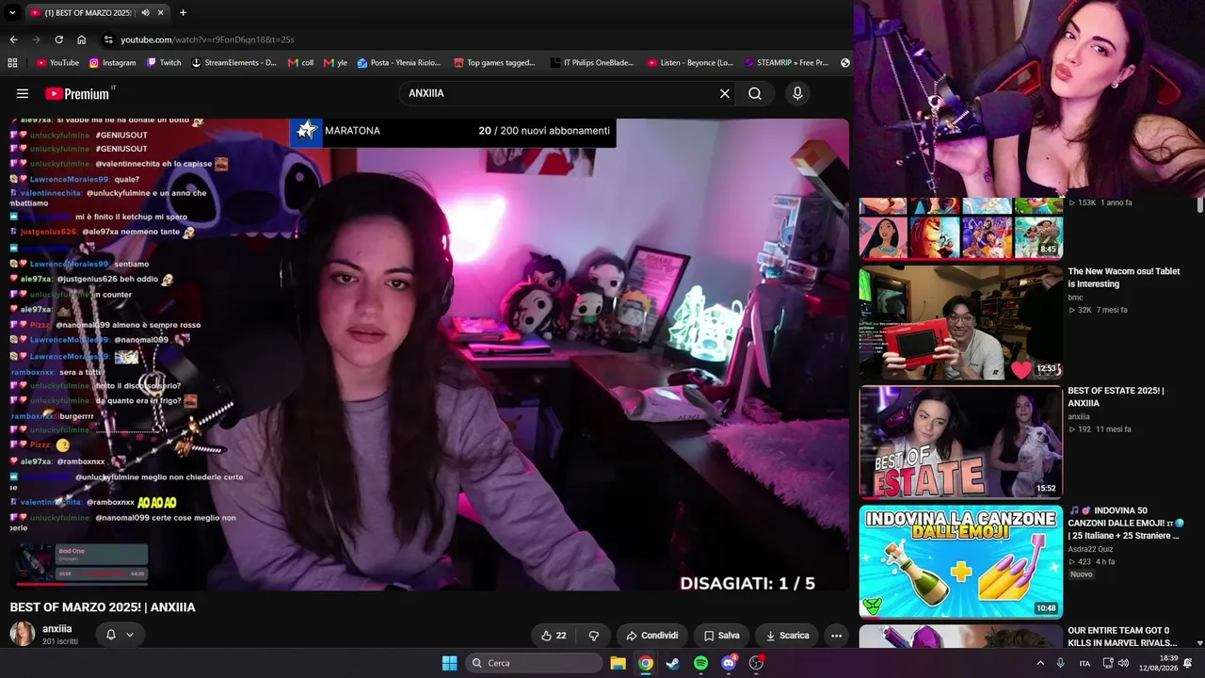Open 'INDOVINA 50 CANZONI DALLE EMOJI' title
1205x678 pixels.
[1126, 524]
